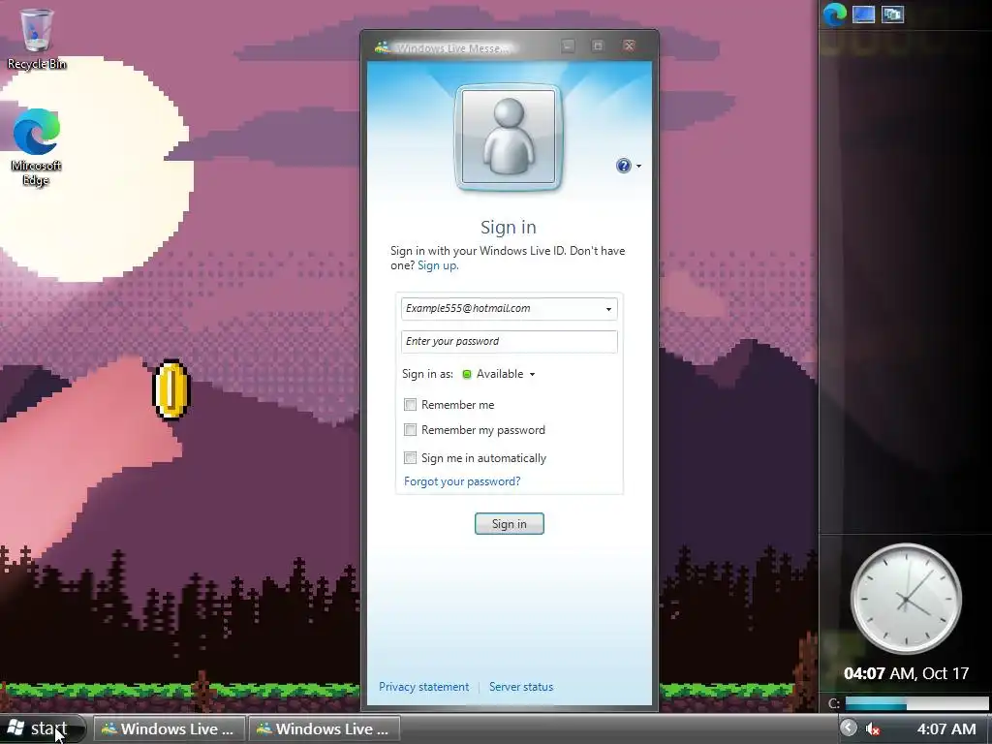This screenshot has height=744, width=992.
Task: Click the Sign in button
Action: pyautogui.click(x=510, y=524)
